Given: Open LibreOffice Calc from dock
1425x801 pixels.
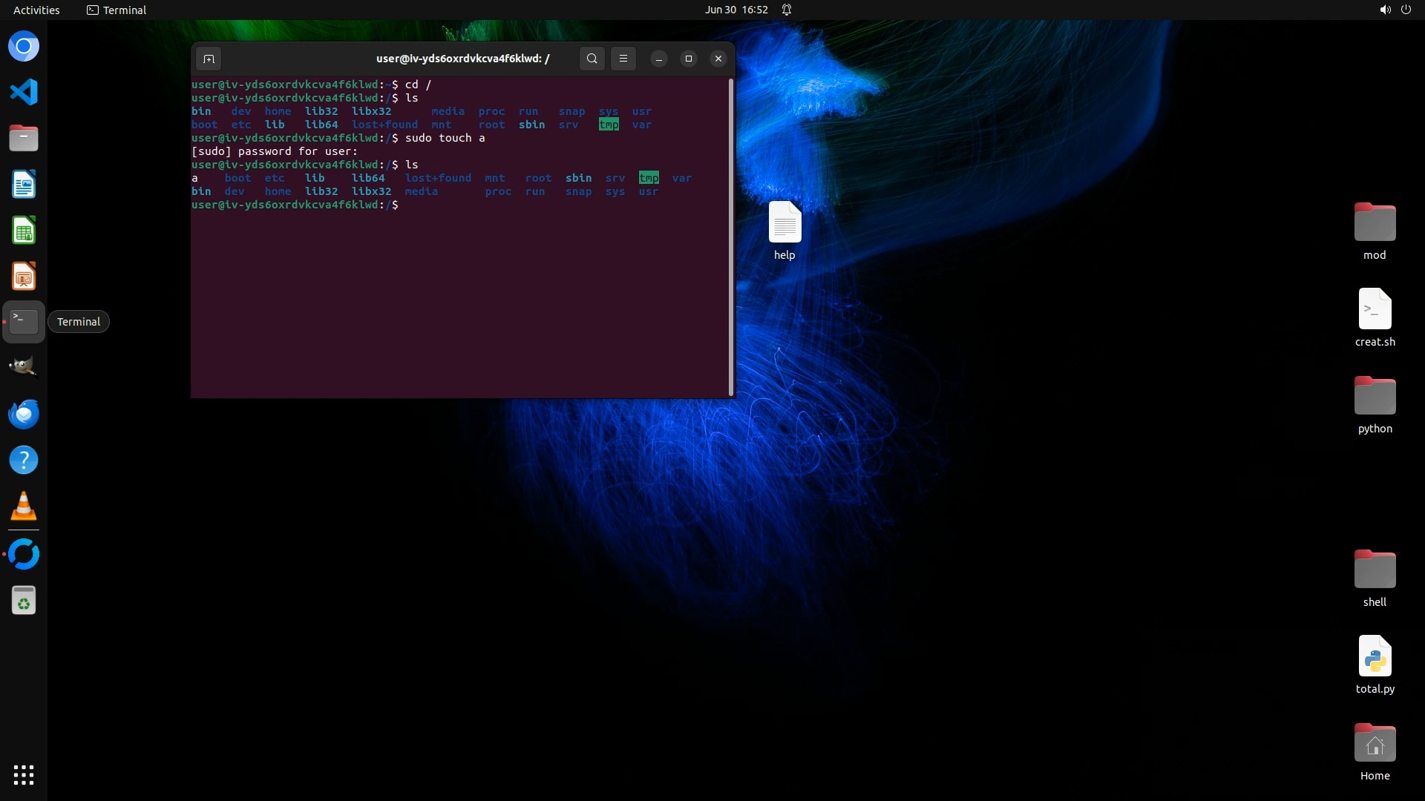Looking at the screenshot, I should 24,231.
